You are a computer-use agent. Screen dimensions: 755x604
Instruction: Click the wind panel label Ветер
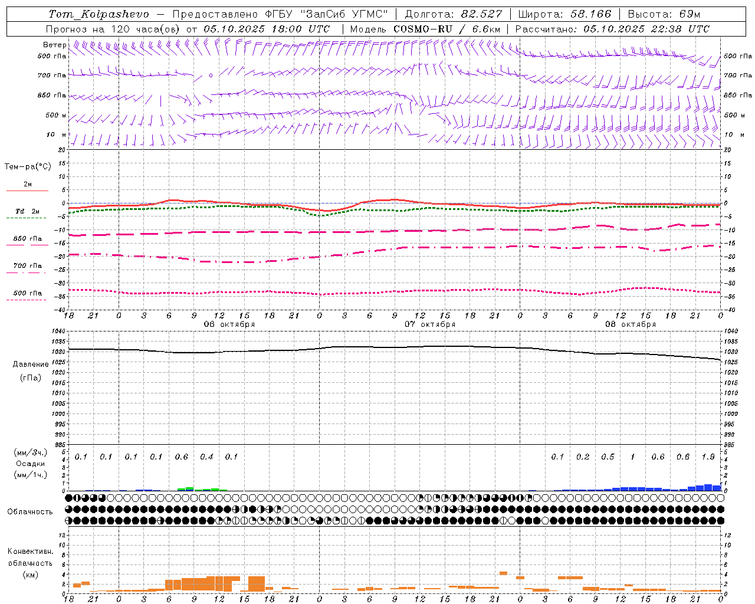click(x=54, y=45)
